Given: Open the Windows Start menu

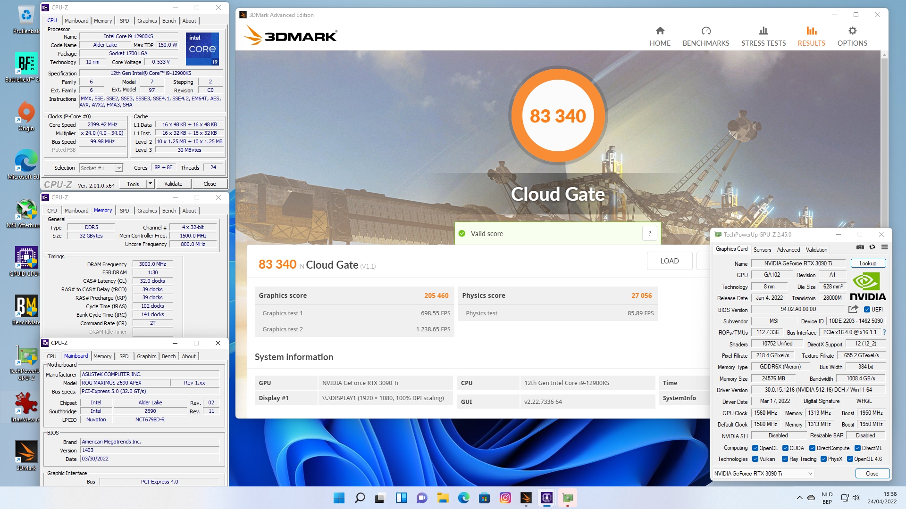Looking at the screenshot, I should tap(339, 498).
